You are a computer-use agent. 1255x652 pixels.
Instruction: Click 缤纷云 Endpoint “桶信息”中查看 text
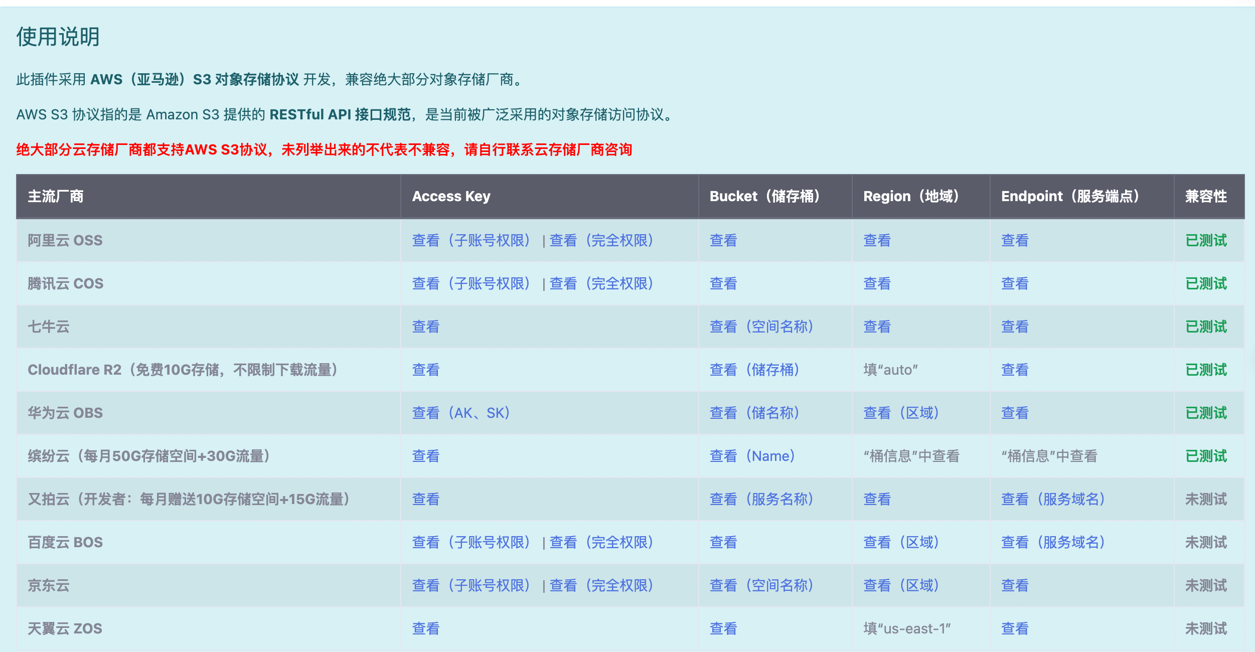coord(1049,456)
